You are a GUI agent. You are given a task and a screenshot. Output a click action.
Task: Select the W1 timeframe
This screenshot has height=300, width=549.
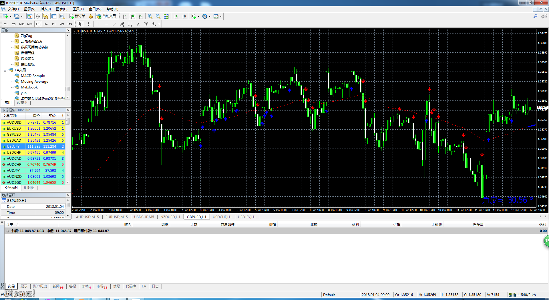(x=62, y=24)
